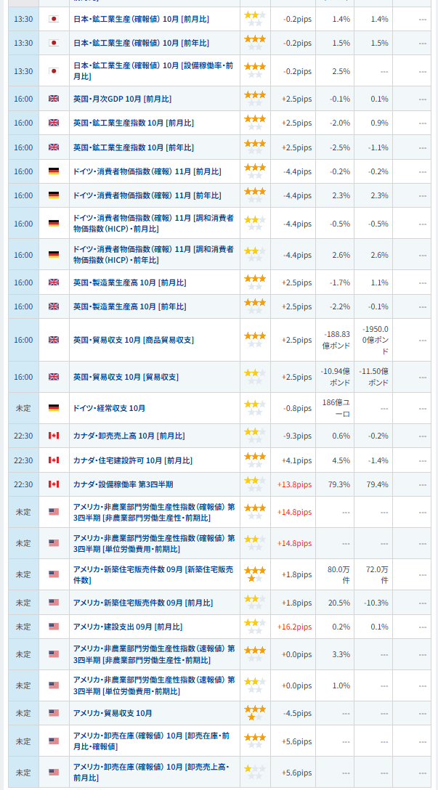Click Canada flag beside カナダ・卸売売上高 10月
This screenshot has width=438, height=790.
(x=53, y=436)
